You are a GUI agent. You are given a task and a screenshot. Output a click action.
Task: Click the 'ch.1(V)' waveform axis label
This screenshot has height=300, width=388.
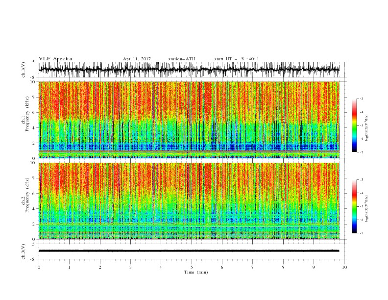pyautogui.click(x=24, y=70)
